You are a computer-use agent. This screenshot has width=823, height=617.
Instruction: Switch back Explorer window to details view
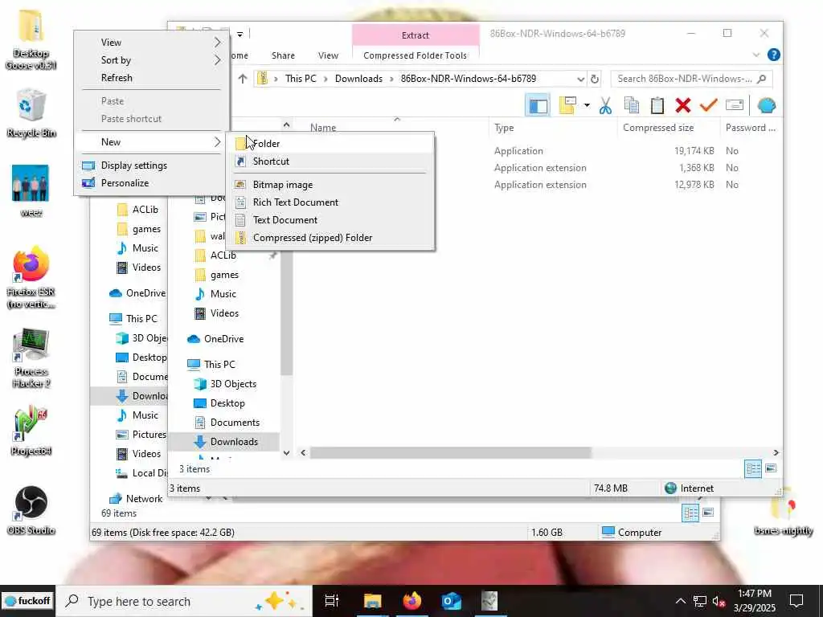pos(690,513)
